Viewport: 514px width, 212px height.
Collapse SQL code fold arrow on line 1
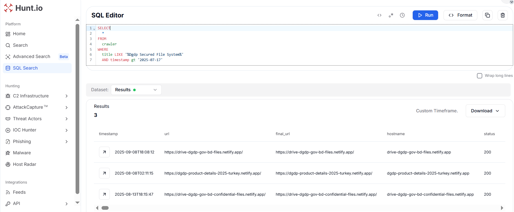coord(94,29)
